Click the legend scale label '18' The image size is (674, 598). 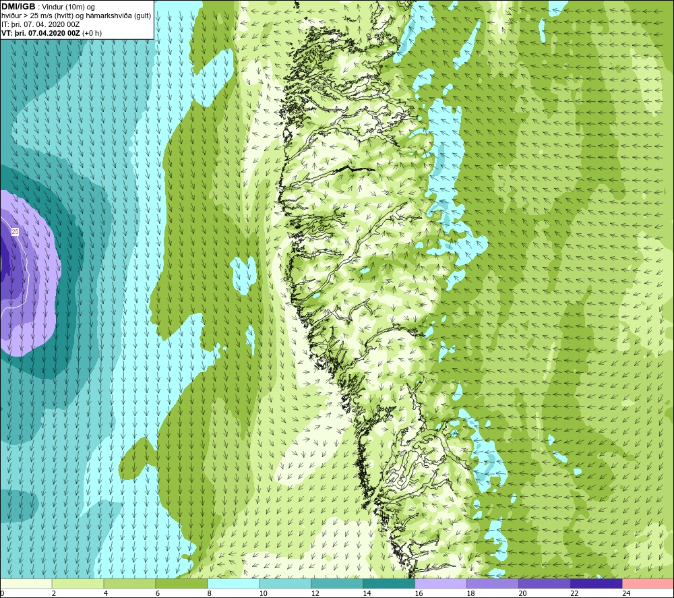click(x=470, y=593)
